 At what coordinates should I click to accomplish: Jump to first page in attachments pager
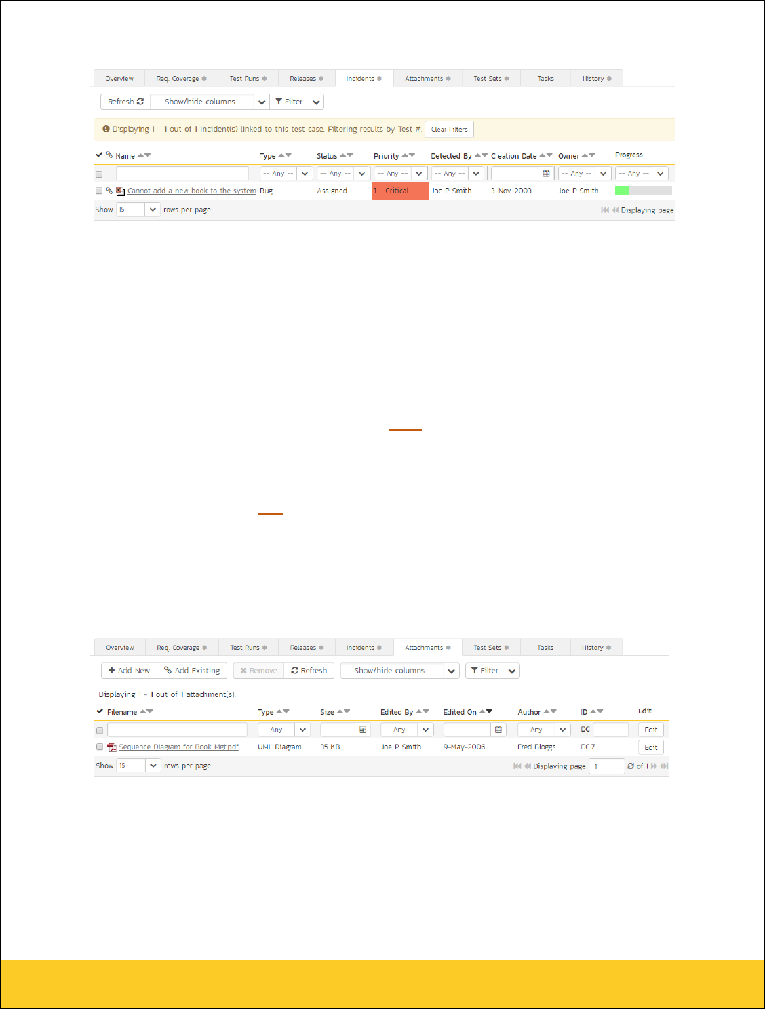pos(517,766)
